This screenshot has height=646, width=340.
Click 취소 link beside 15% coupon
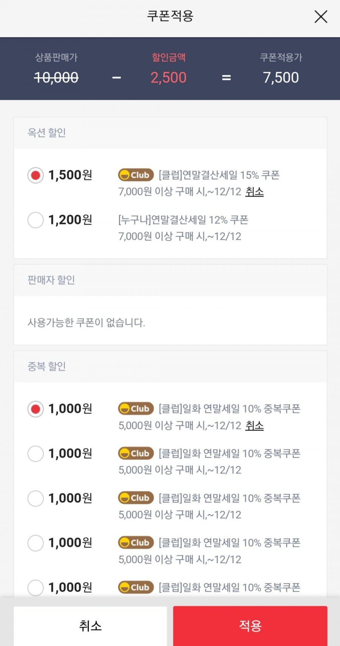[255, 192]
